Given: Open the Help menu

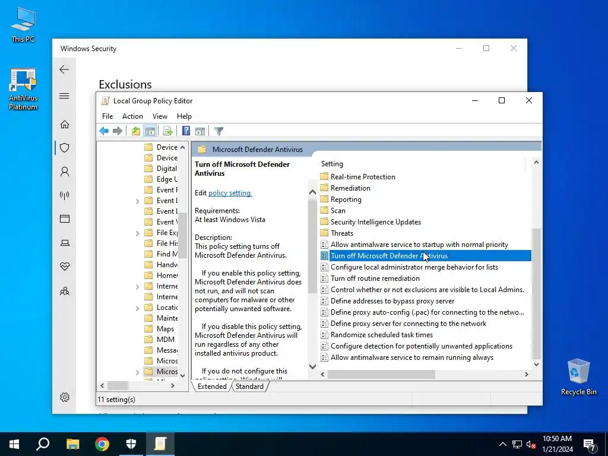Looking at the screenshot, I should [x=184, y=116].
